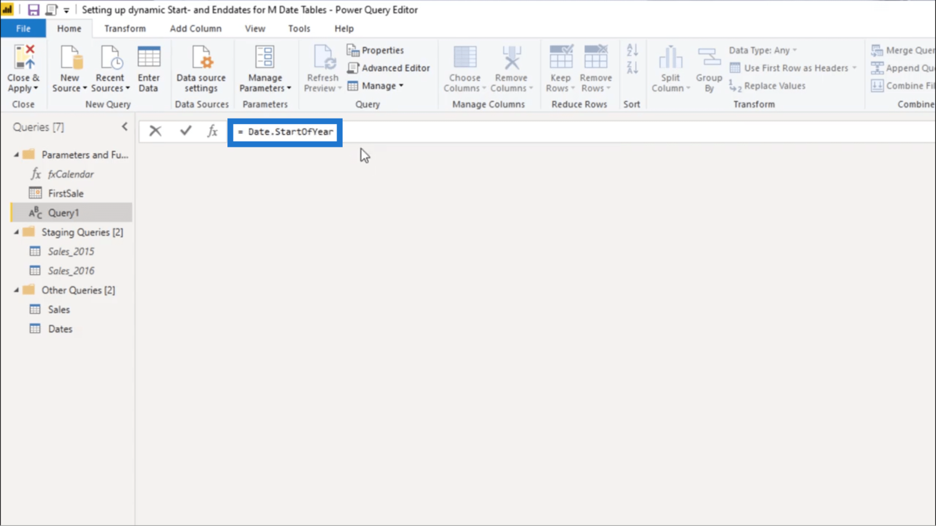Image resolution: width=936 pixels, height=526 pixels.
Task: Click in the formula bar text
Action: (x=285, y=132)
